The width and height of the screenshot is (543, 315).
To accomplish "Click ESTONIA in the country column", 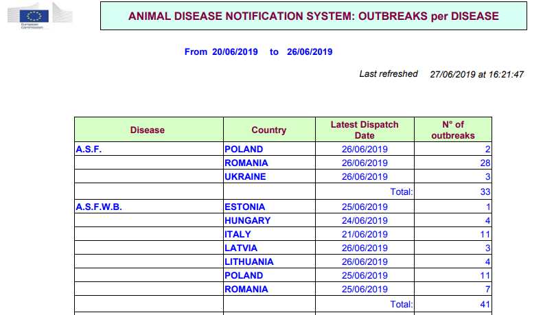I will pyautogui.click(x=245, y=207).
